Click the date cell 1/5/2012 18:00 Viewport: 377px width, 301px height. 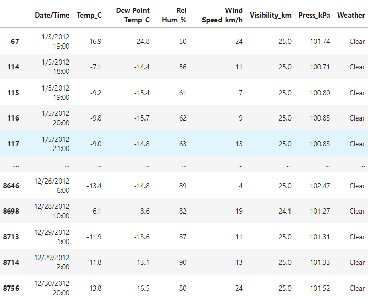pos(55,67)
